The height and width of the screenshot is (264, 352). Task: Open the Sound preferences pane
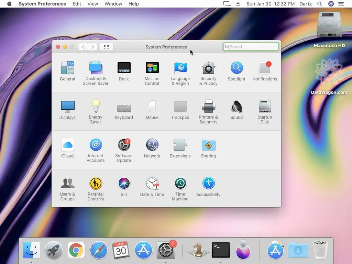pyautogui.click(x=236, y=110)
